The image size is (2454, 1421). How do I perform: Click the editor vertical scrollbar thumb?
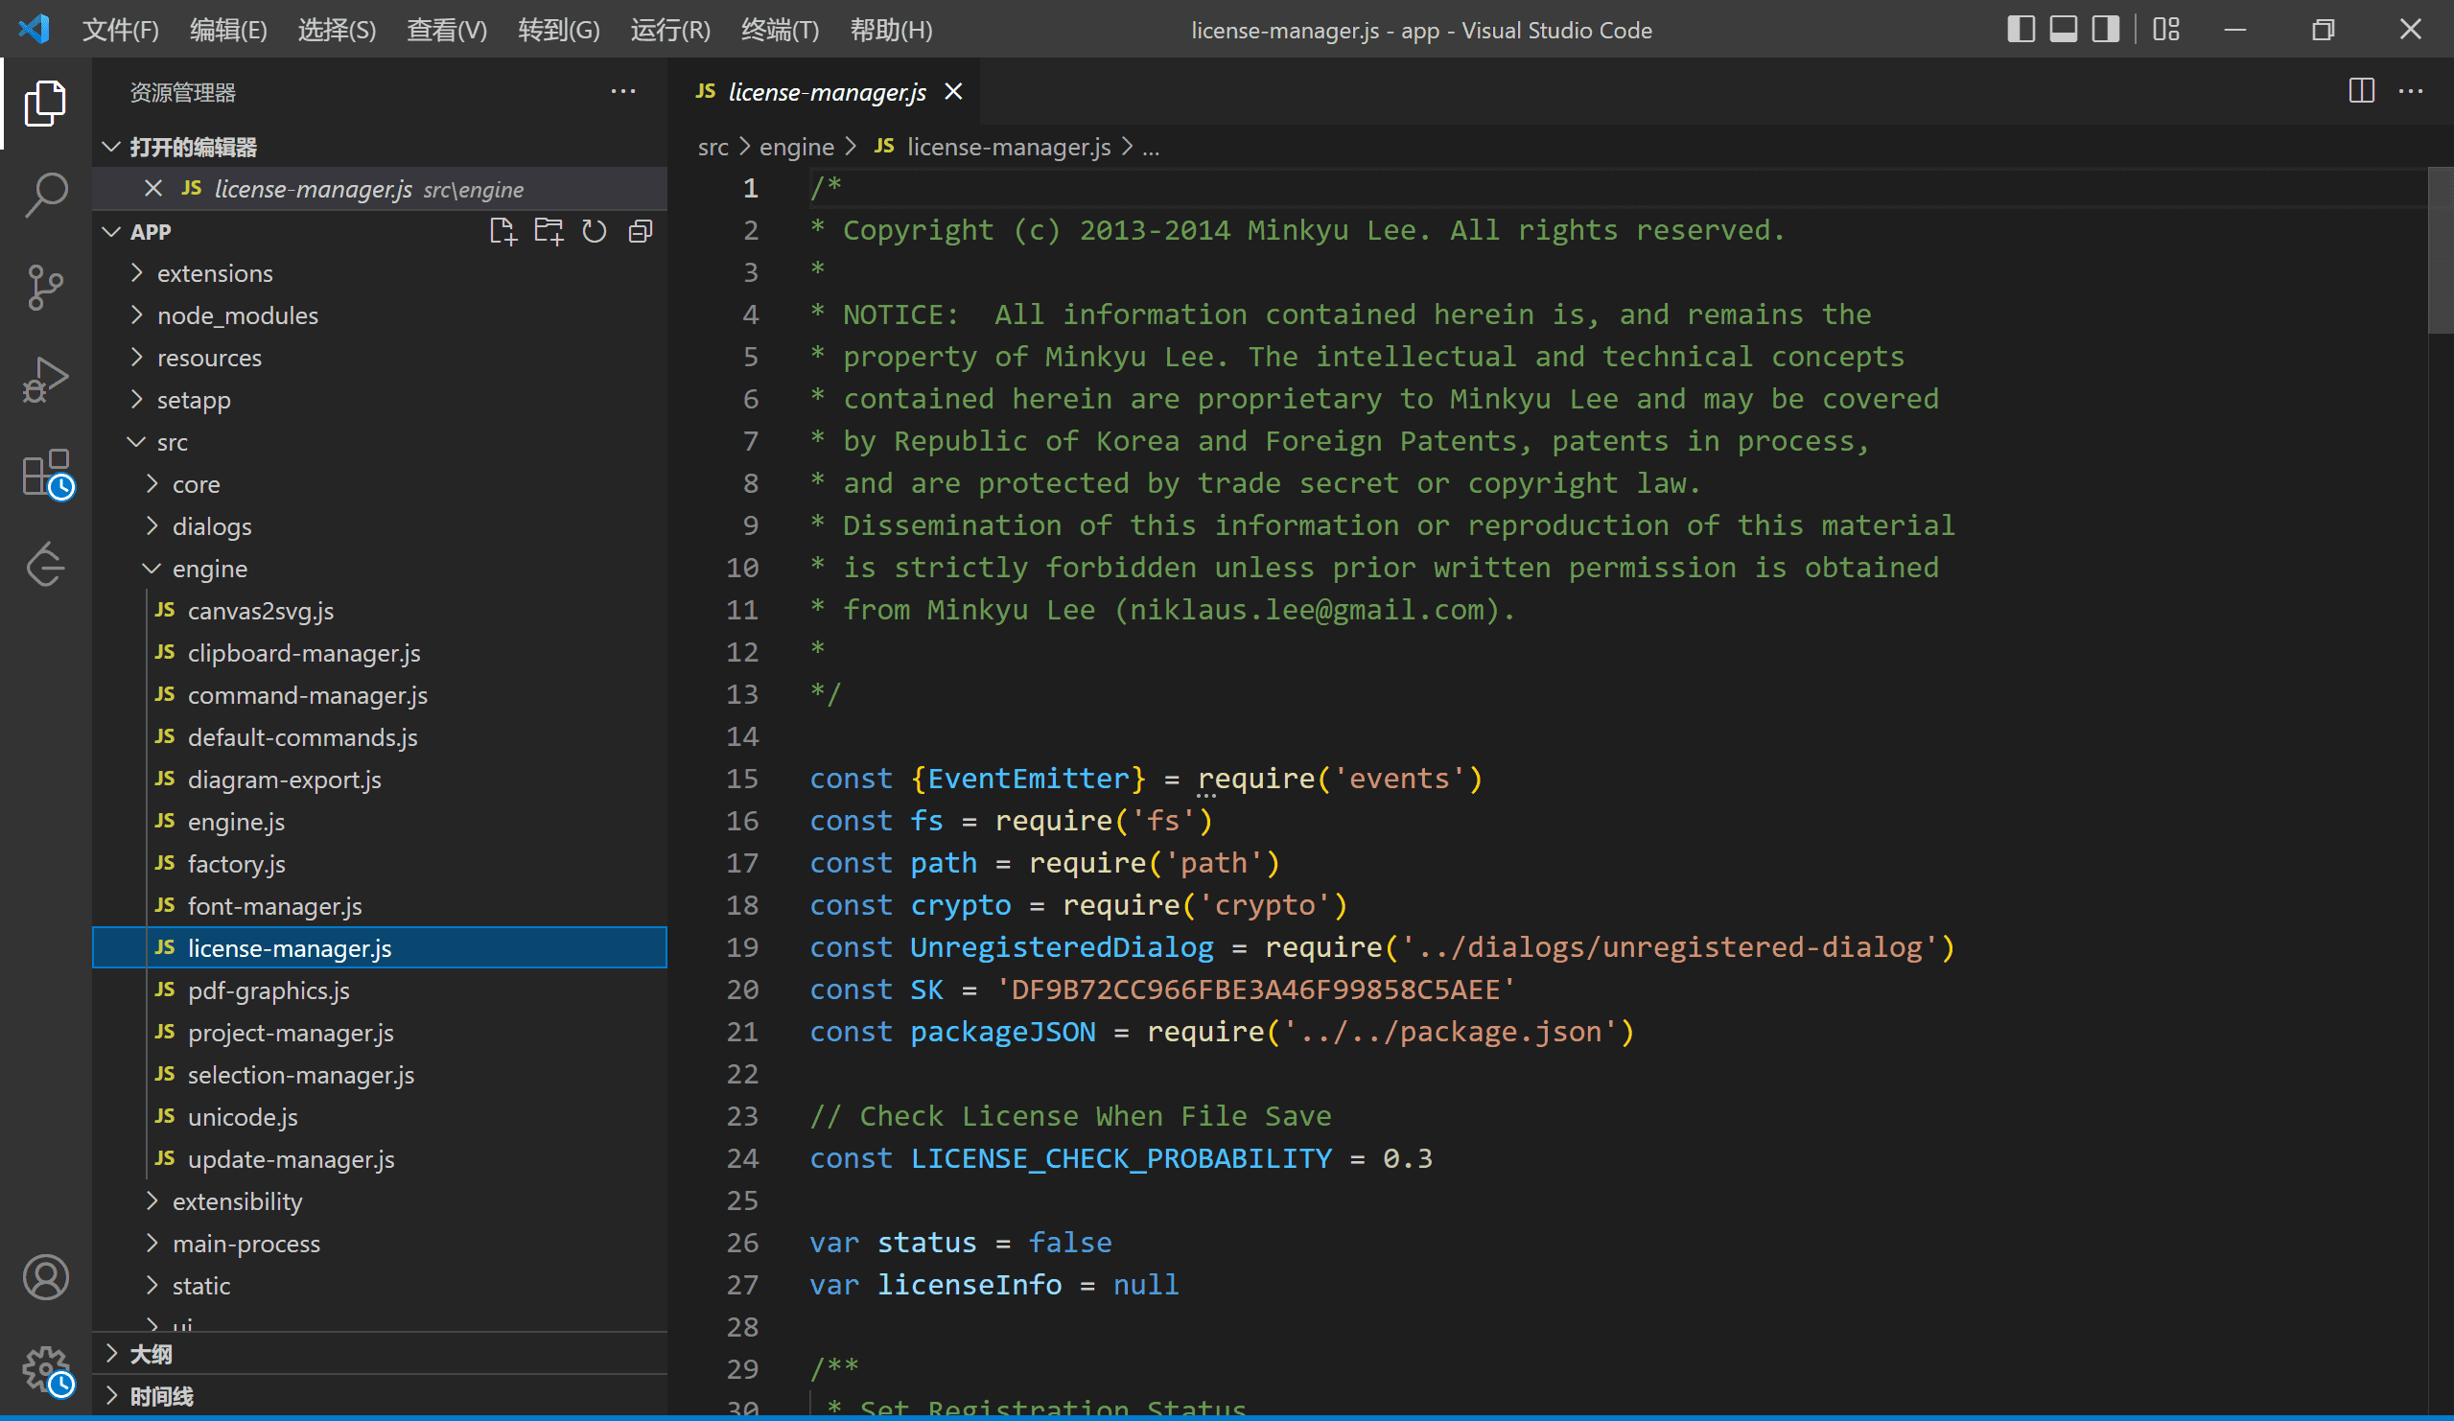pos(2441,250)
